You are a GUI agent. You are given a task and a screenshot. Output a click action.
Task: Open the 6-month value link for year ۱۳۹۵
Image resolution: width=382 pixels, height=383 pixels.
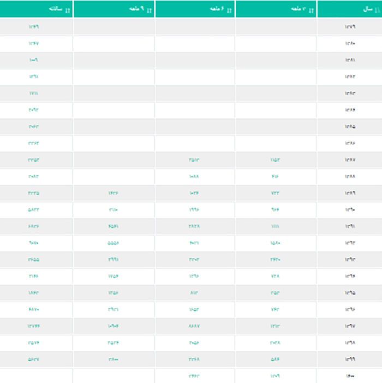(x=194, y=293)
